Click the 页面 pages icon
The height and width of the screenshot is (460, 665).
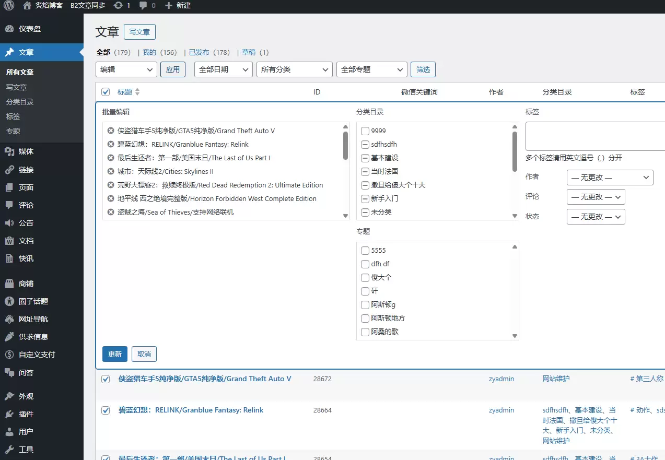pos(9,187)
